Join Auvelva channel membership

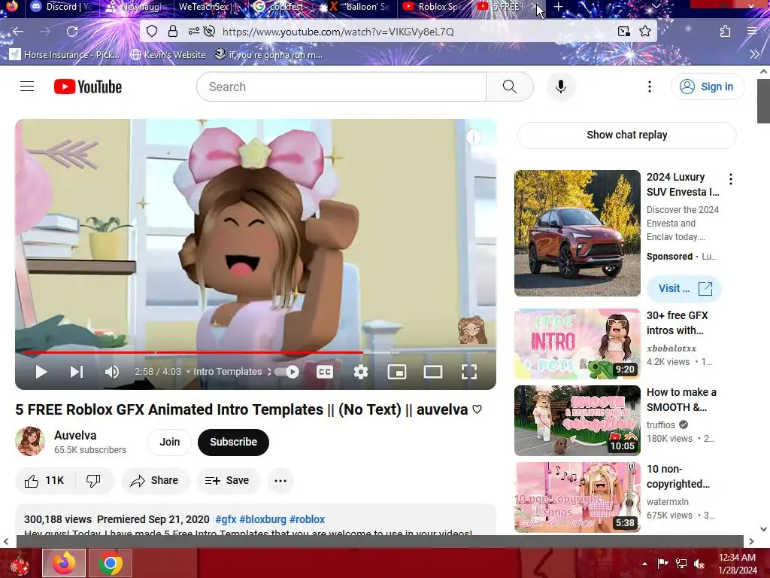(x=169, y=442)
